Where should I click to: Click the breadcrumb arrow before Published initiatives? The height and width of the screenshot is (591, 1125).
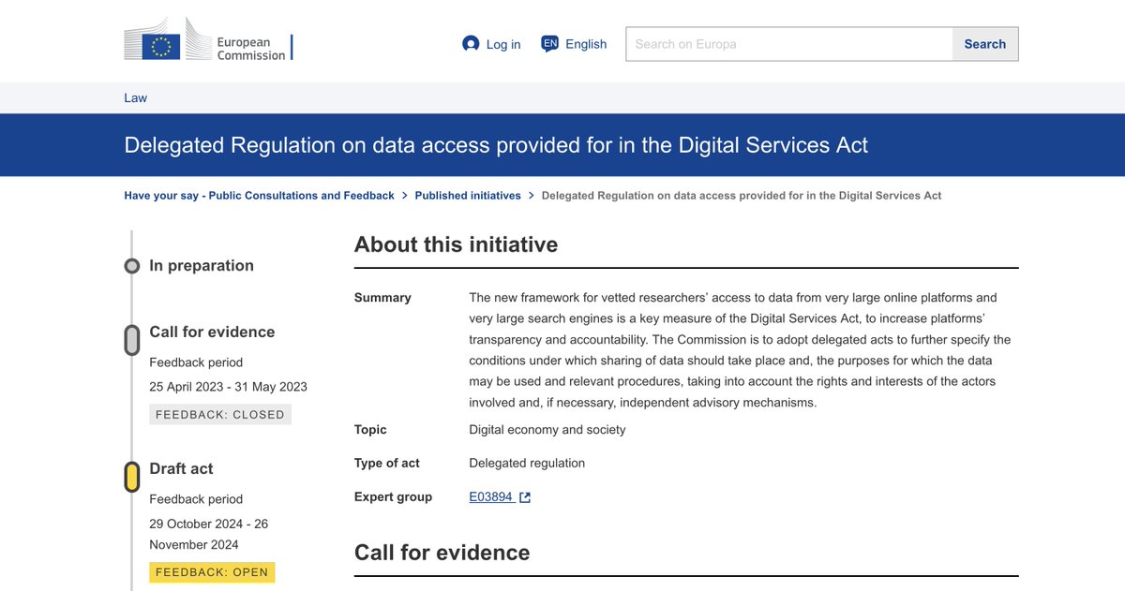click(x=405, y=196)
